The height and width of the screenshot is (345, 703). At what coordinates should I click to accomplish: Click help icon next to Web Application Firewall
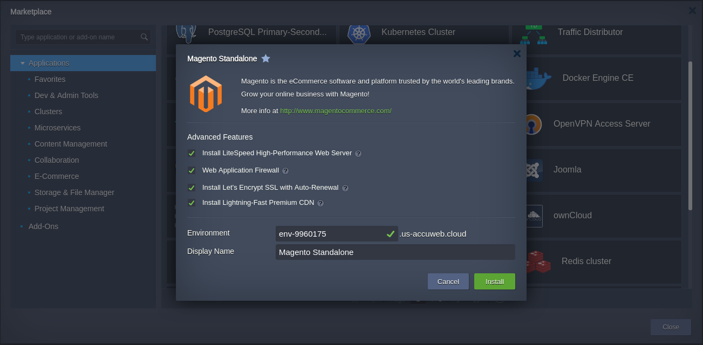click(x=285, y=171)
